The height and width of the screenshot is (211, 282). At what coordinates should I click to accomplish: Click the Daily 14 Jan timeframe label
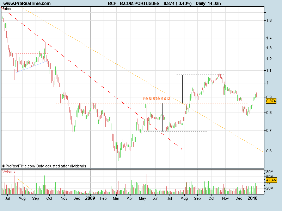coord(208,4)
